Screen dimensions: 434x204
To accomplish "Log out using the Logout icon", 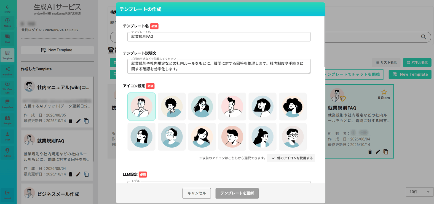I will click(x=7, y=194).
